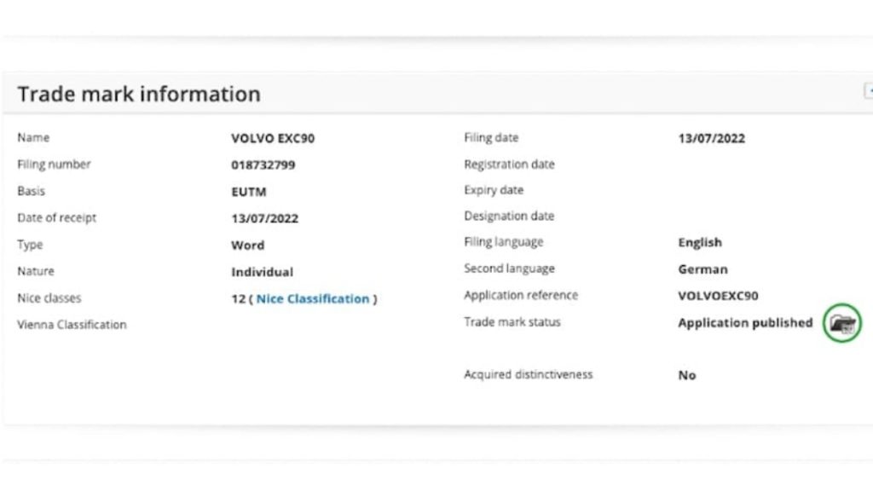Click the Type value Word

tap(248, 245)
